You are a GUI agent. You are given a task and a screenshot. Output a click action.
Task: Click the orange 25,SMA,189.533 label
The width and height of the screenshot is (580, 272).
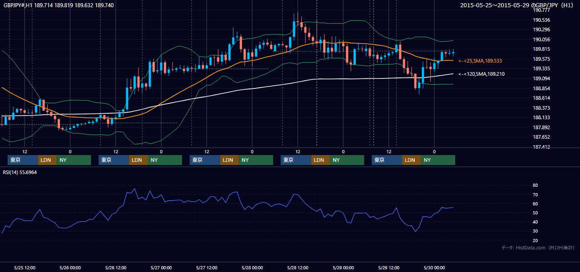pos(480,61)
